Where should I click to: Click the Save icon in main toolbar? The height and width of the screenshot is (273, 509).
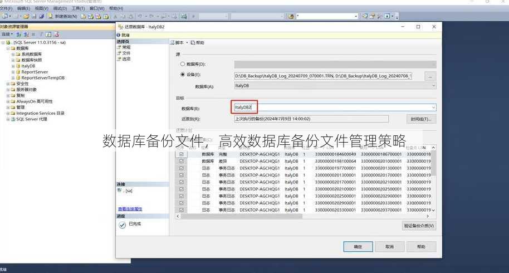(x=34, y=16)
